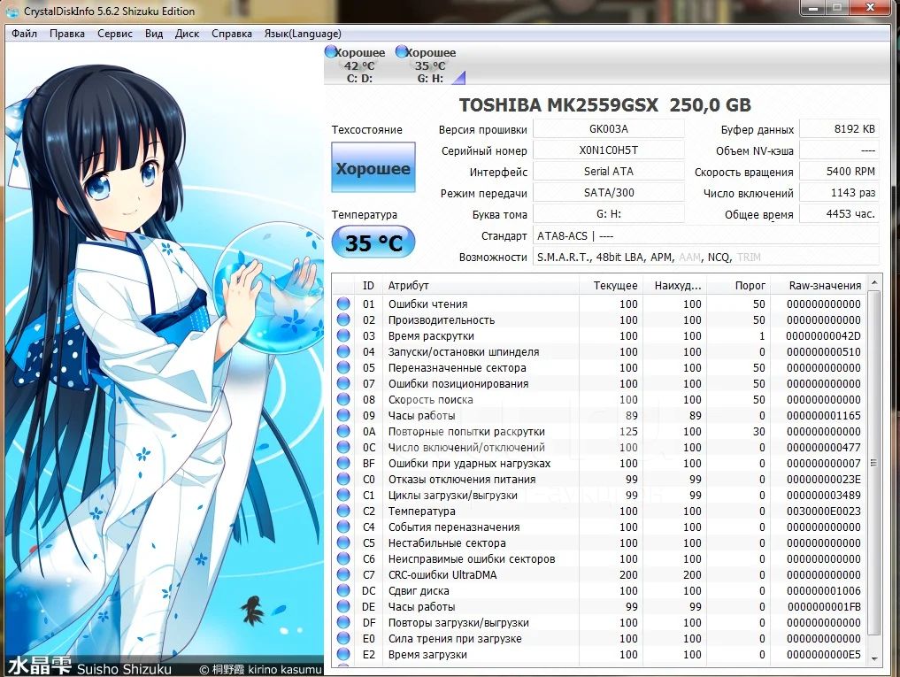Open the Файл menu

pyautogui.click(x=24, y=34)
